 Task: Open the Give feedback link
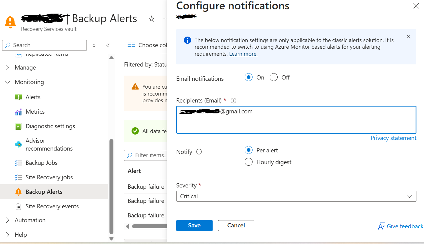tap(405, 226)
